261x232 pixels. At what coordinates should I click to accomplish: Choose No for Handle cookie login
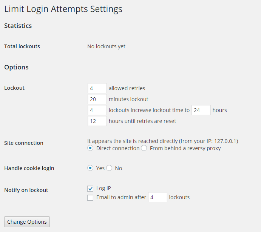coord(109,168)
